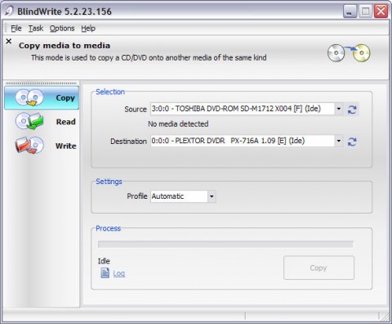Viewport: 392px width, 324px height.
Task: Switch to Read mode in sidebar
Action: pos(42,121)
